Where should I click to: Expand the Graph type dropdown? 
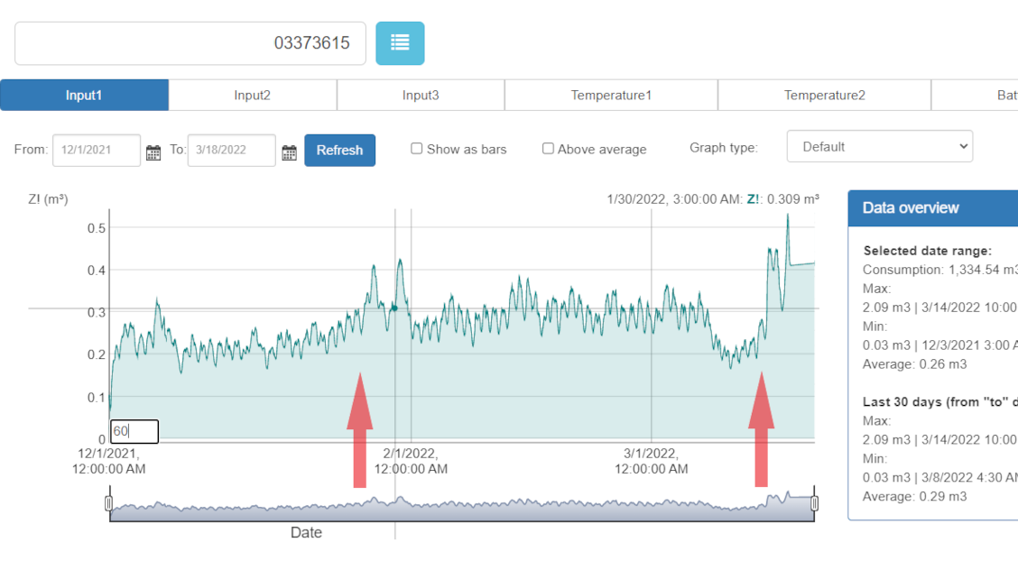coord(879,147)
